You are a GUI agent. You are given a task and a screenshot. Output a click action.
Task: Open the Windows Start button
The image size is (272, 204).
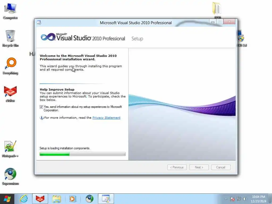(x=7, y=199)
